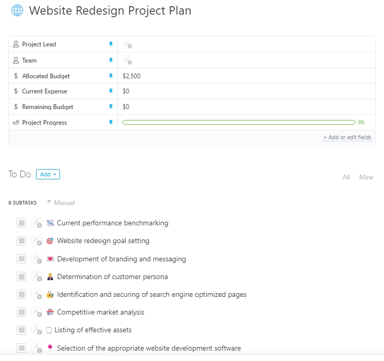This screenshot has width=384, height=361.
Task: Click the Add or edit fields link
Action: pyautogui.click(x=347, y=137)
